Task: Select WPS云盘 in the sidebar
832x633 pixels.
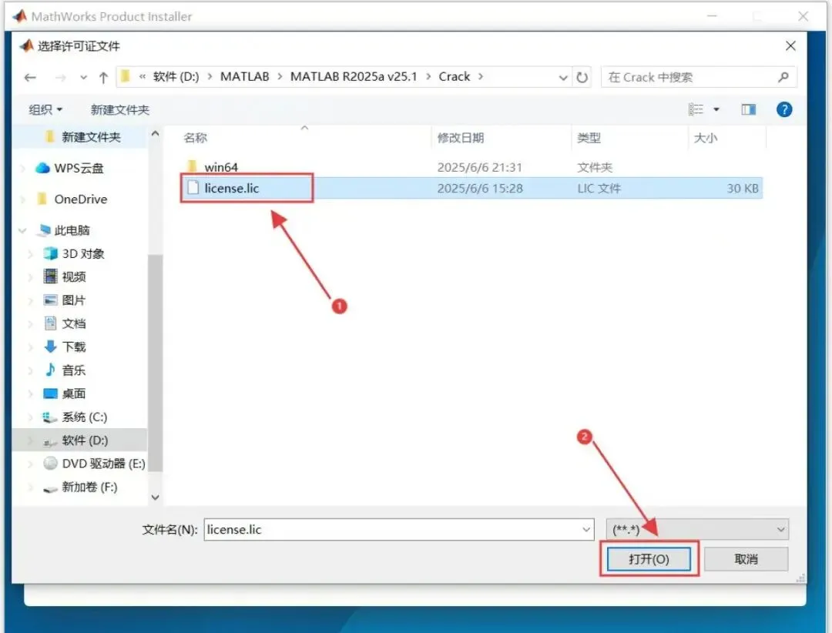Action: click(79, 168)
